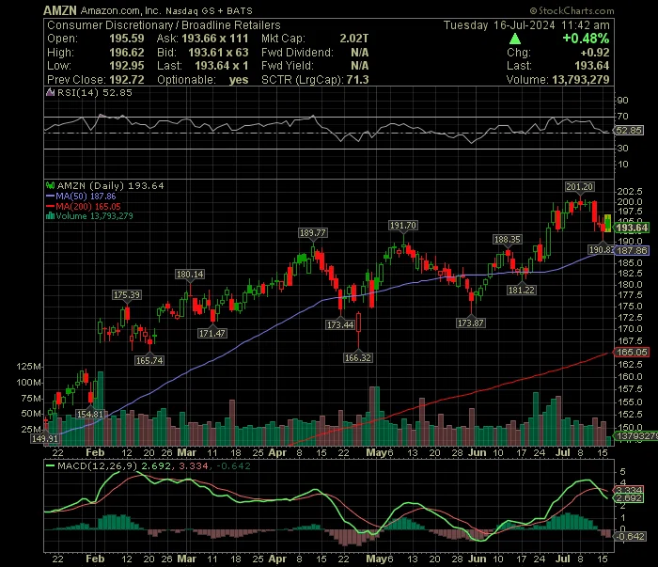The image size is (658, 567).
Task: Click the Optionable yes value
Action: point(239,80)
